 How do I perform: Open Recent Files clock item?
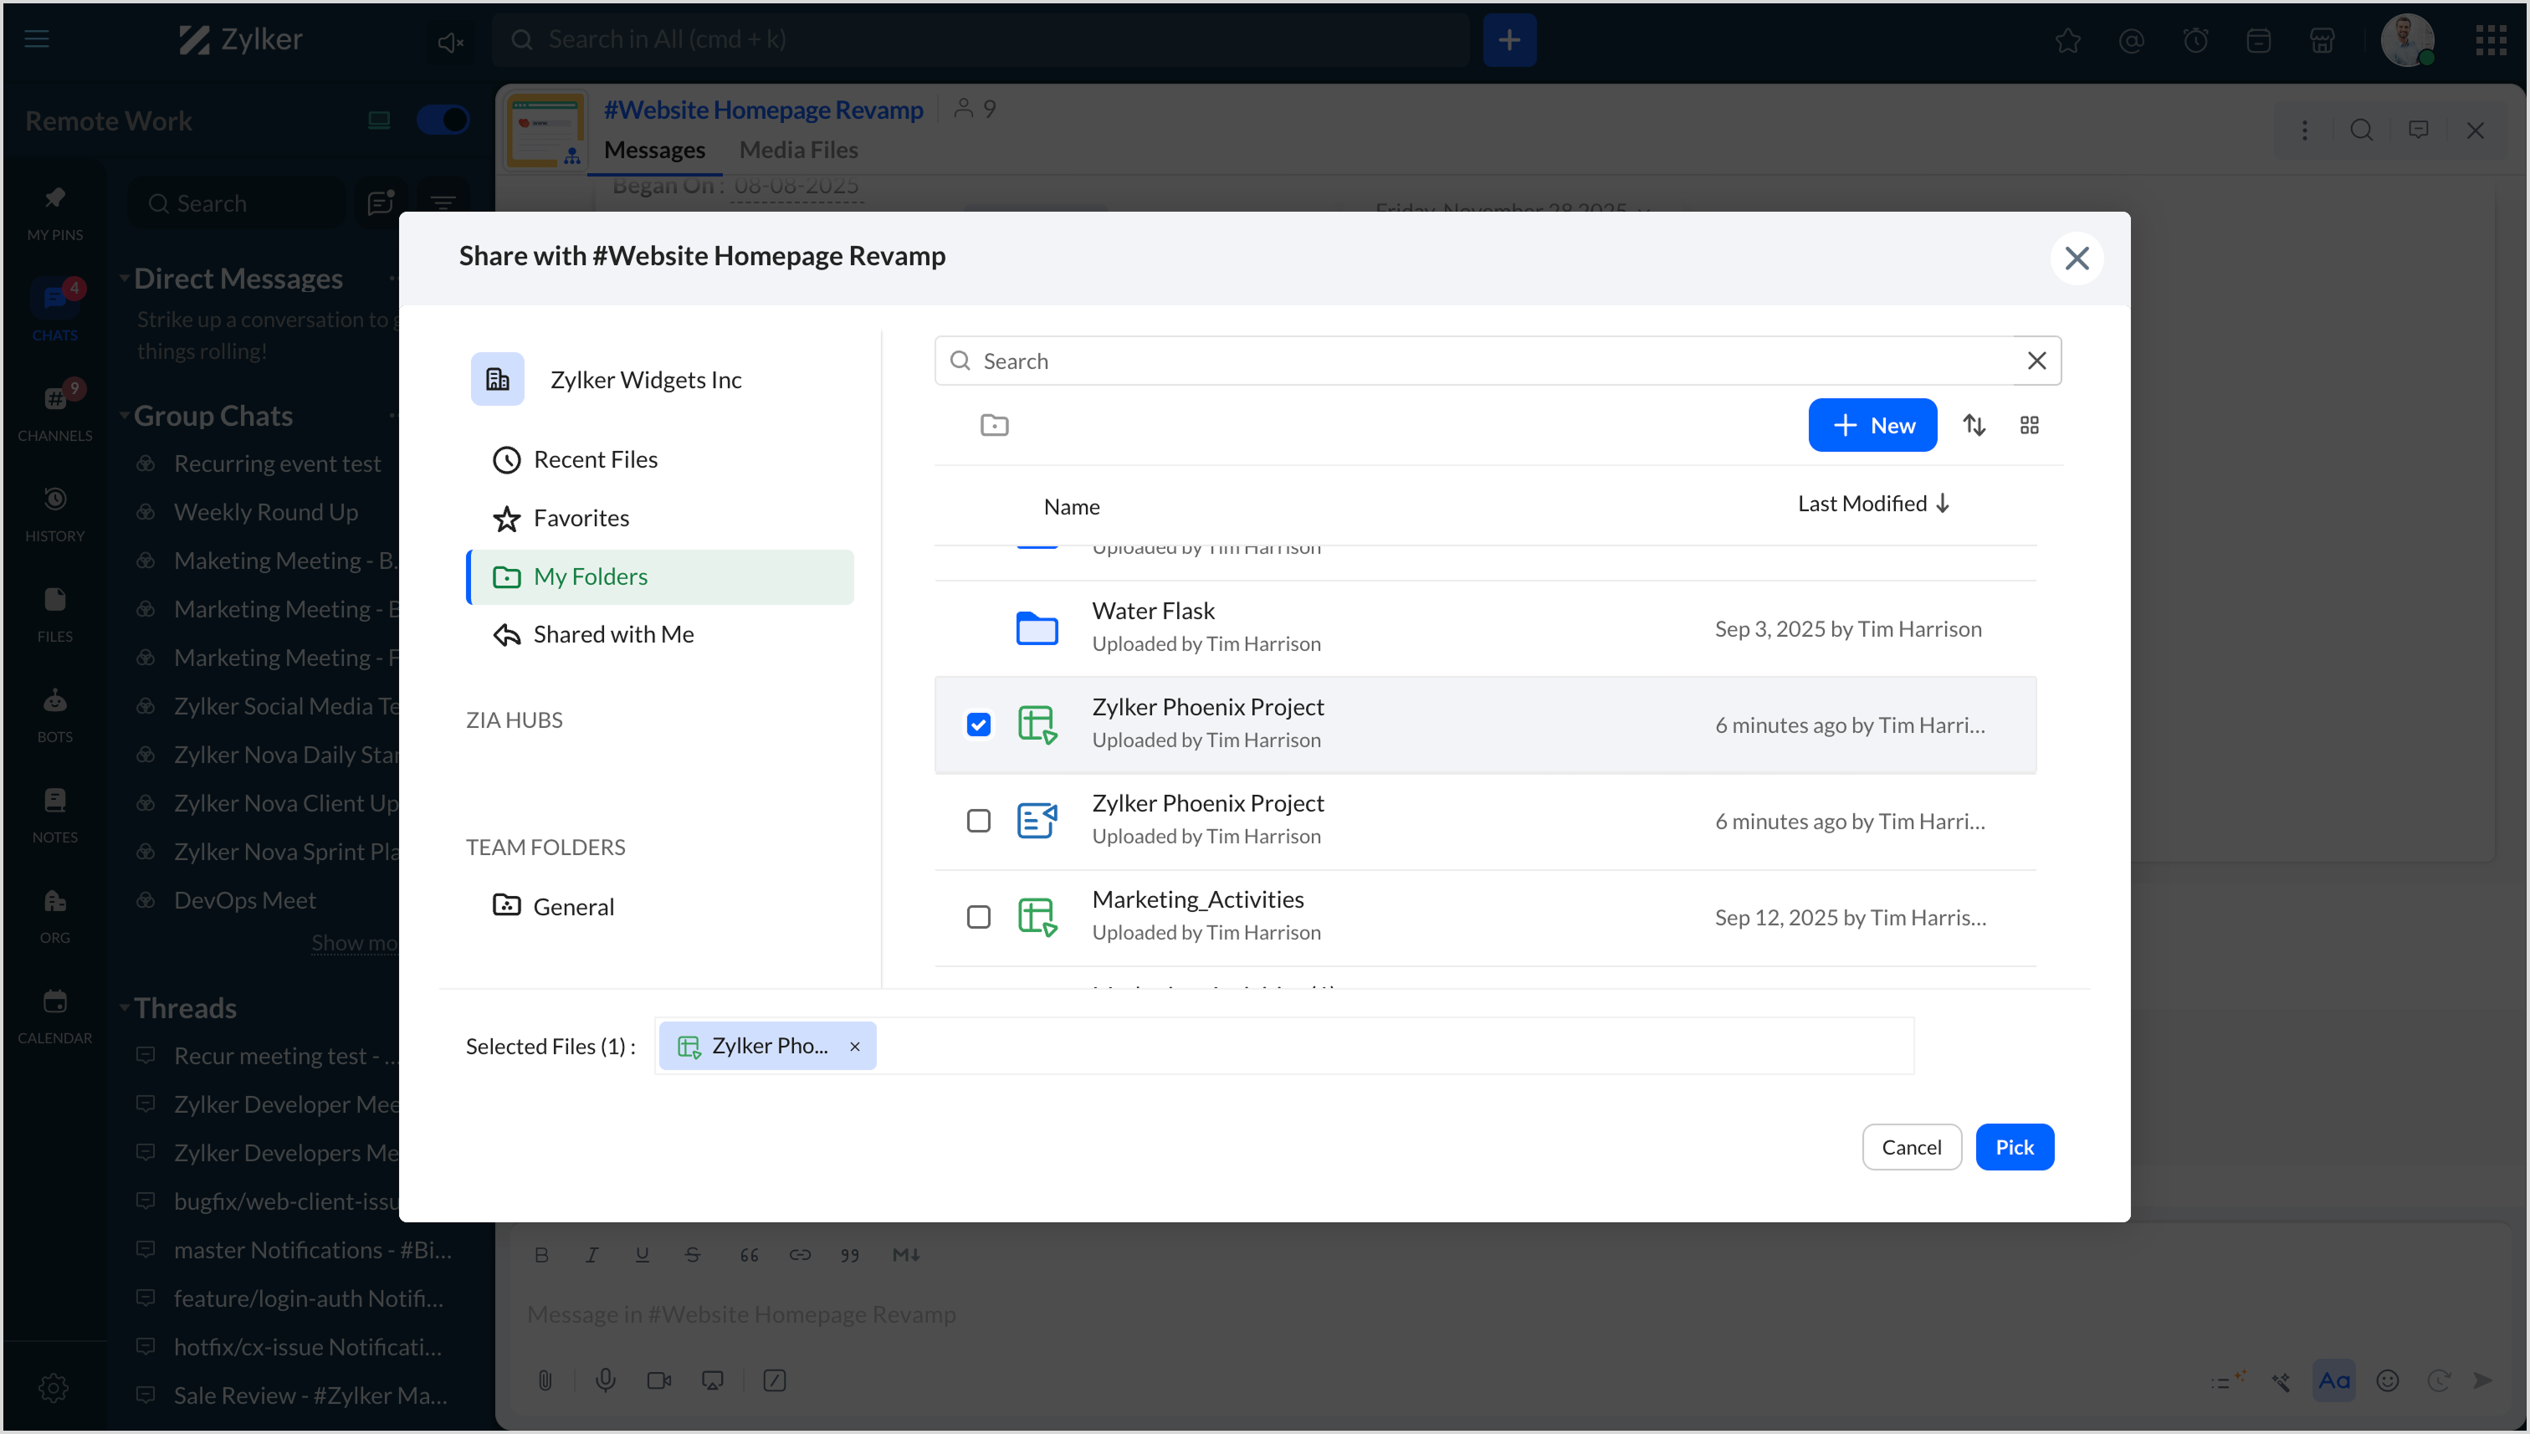(x=594, y=460)
